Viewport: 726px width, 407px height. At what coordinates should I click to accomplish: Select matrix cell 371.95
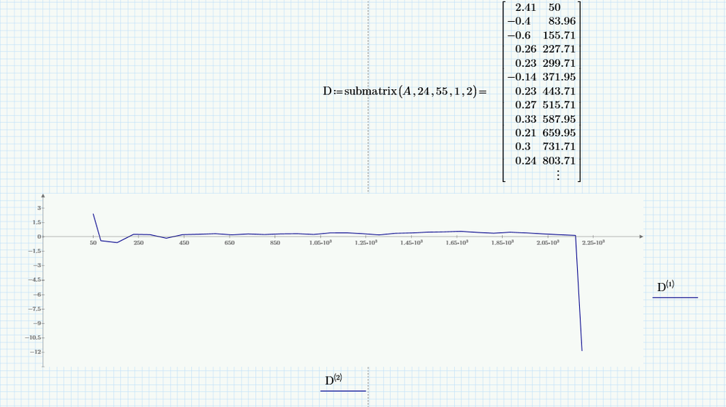pos(559,77)
